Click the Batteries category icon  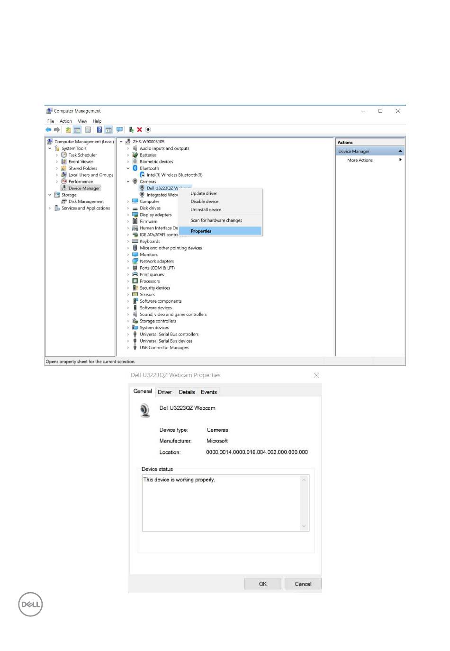[x=135, y=155]
